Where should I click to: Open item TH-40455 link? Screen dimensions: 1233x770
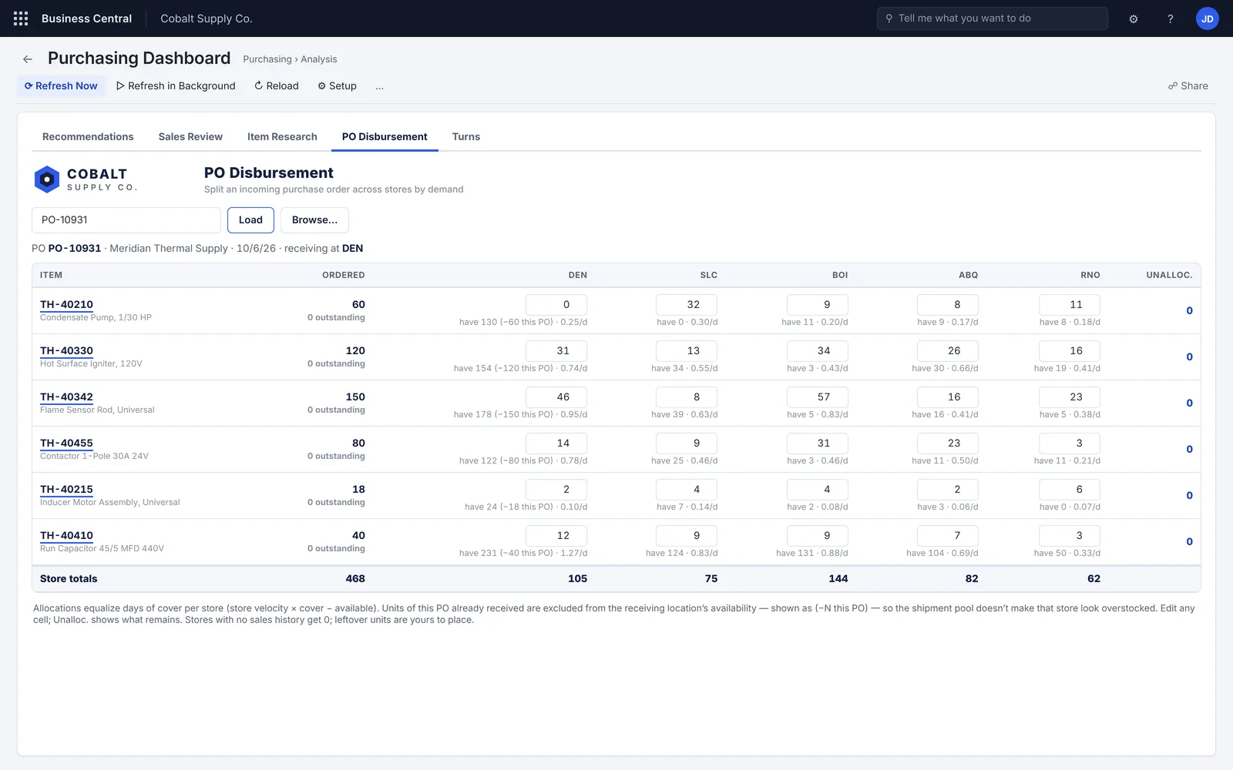(66, 444)
